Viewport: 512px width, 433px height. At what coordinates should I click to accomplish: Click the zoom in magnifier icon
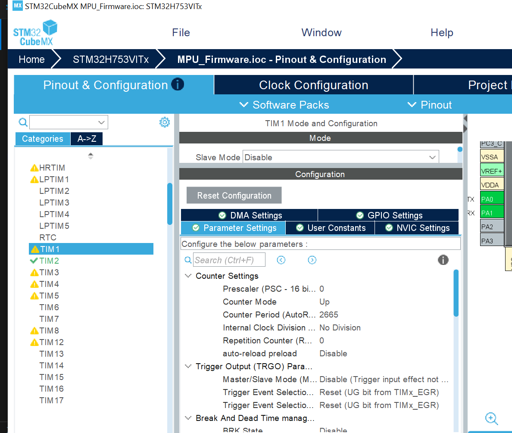[491, 418]
